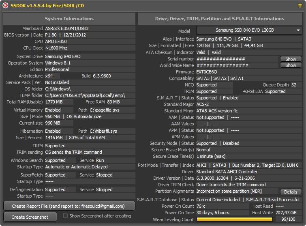Image resolution: width=306 pixels, height=226 pixels.
Task: Click Secure Erase Time 1 minute (max)
Action: tap(211, 156)
